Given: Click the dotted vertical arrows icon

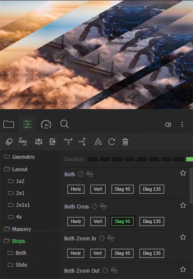Looking at the screenshot, I should (82, 142).
